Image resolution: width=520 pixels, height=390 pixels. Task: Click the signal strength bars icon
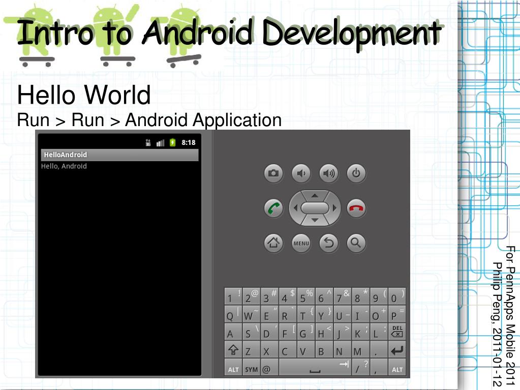161,143
